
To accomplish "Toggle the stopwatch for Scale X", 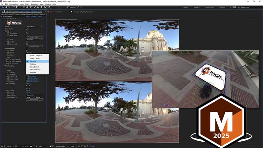I will point(8,91).
